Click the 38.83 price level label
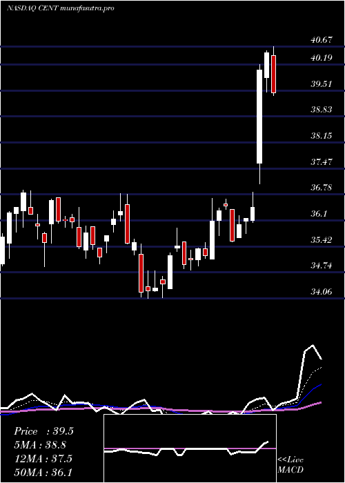 (322, 109)
